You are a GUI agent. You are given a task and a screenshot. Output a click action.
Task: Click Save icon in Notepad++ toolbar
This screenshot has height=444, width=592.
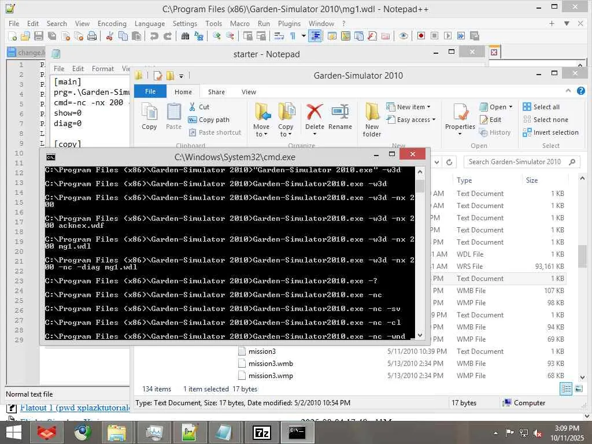[39, 36]
